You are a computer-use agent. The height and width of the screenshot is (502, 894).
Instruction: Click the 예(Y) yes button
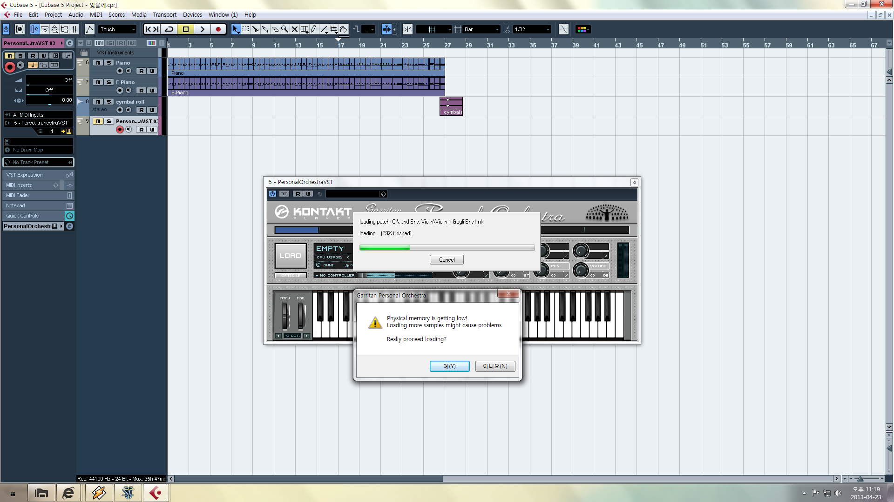(x=449, y=366)
